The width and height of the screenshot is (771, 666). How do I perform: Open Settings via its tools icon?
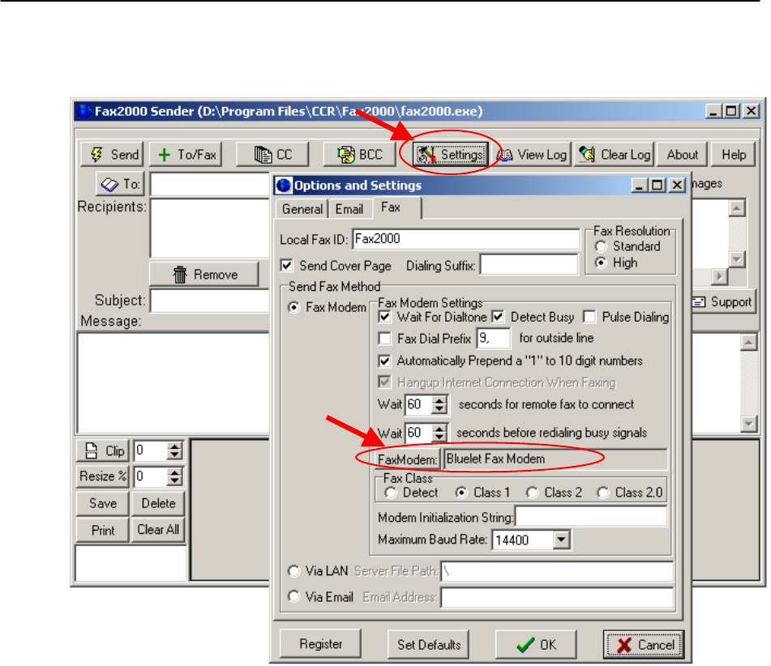pyautogui.click(x=426, y=155)
